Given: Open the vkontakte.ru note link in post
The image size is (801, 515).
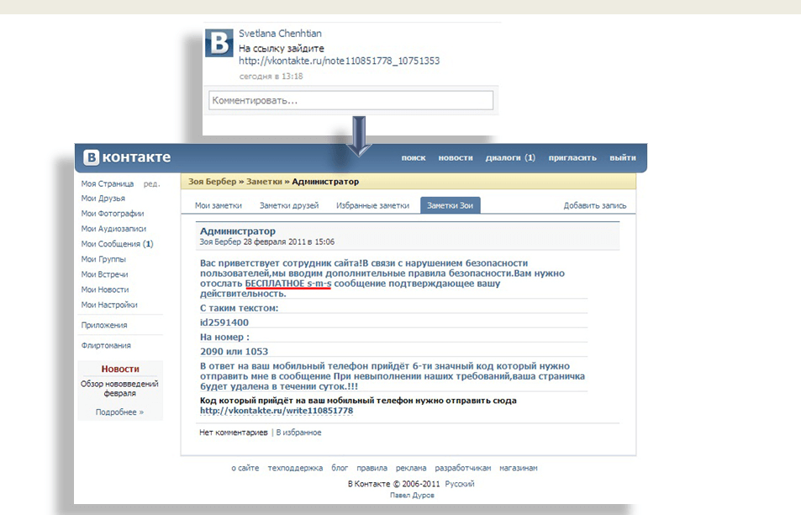Looking at the screenshot, I should (x=339, y=61).
